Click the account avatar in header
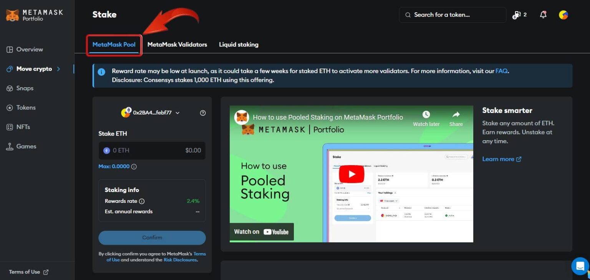 (x=563, y=15)
